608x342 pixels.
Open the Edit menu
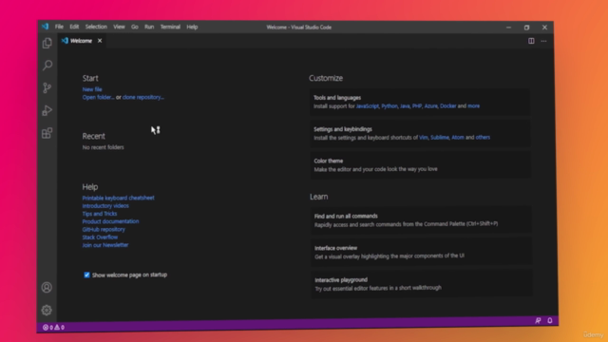(74, 27)
